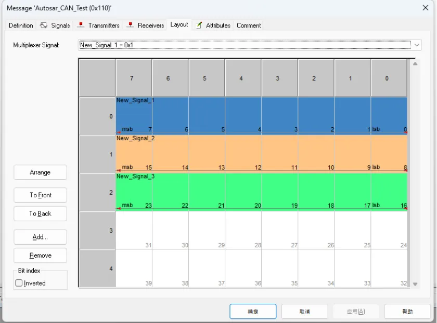Click the To Back button
Image resolution: width=437 pixels, height=323 pixels.
click(x=41, y=213)
